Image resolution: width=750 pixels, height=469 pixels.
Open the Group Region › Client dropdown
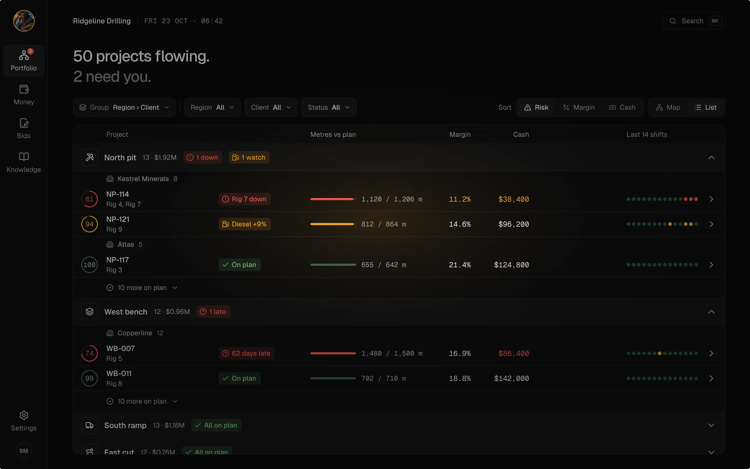coord(124,107)
